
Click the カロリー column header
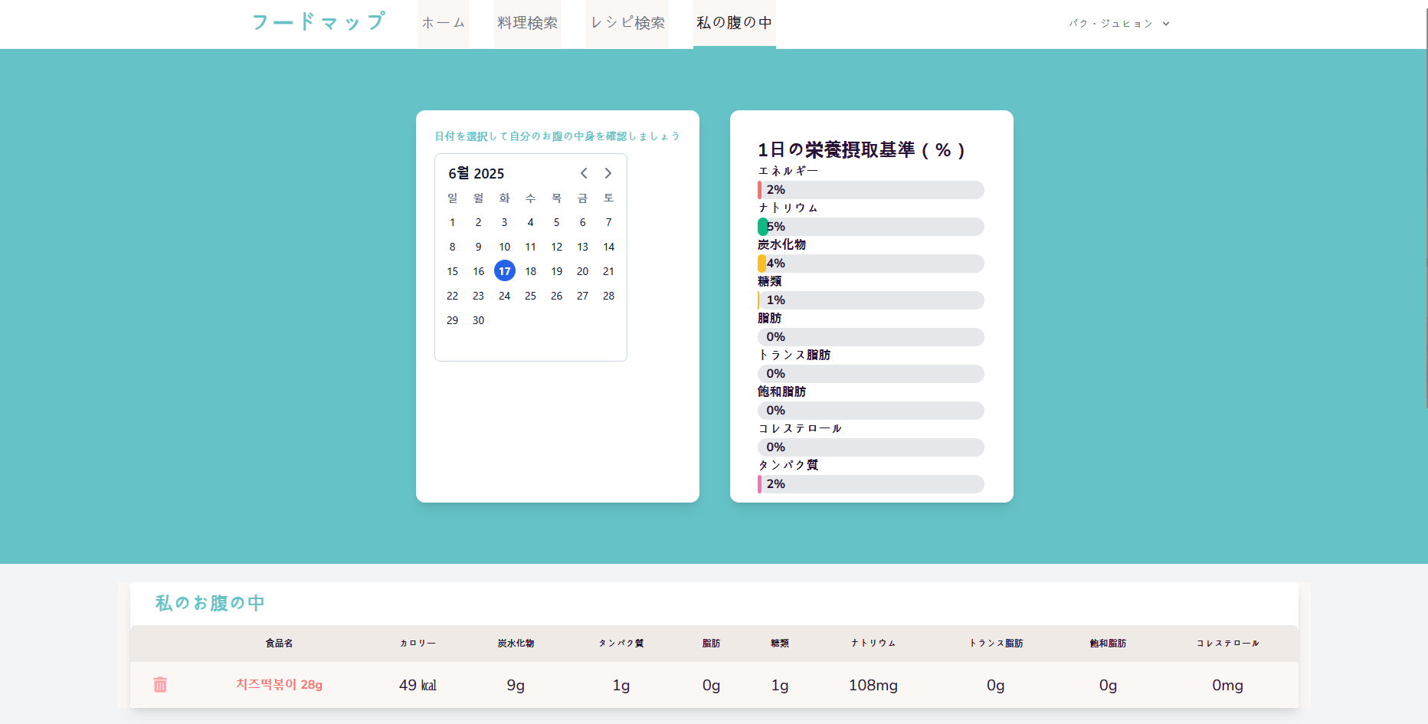tap(418, 644)
